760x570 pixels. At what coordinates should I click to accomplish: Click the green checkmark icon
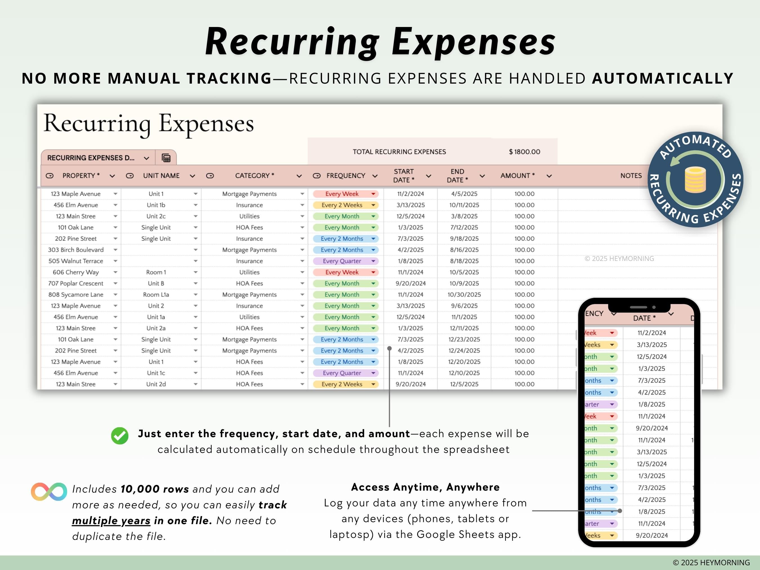pos(120,436)
